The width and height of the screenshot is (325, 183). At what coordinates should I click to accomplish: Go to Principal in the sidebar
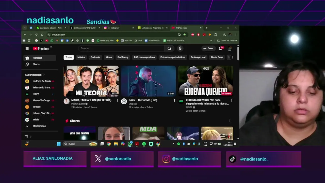(x=40, y=58)
